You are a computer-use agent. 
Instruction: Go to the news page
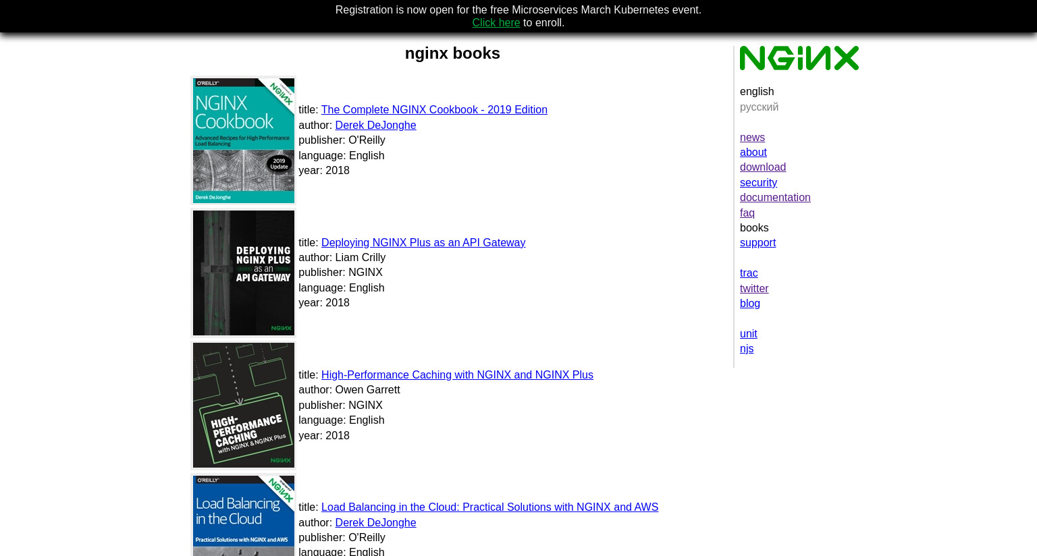(x=752, y=137)
